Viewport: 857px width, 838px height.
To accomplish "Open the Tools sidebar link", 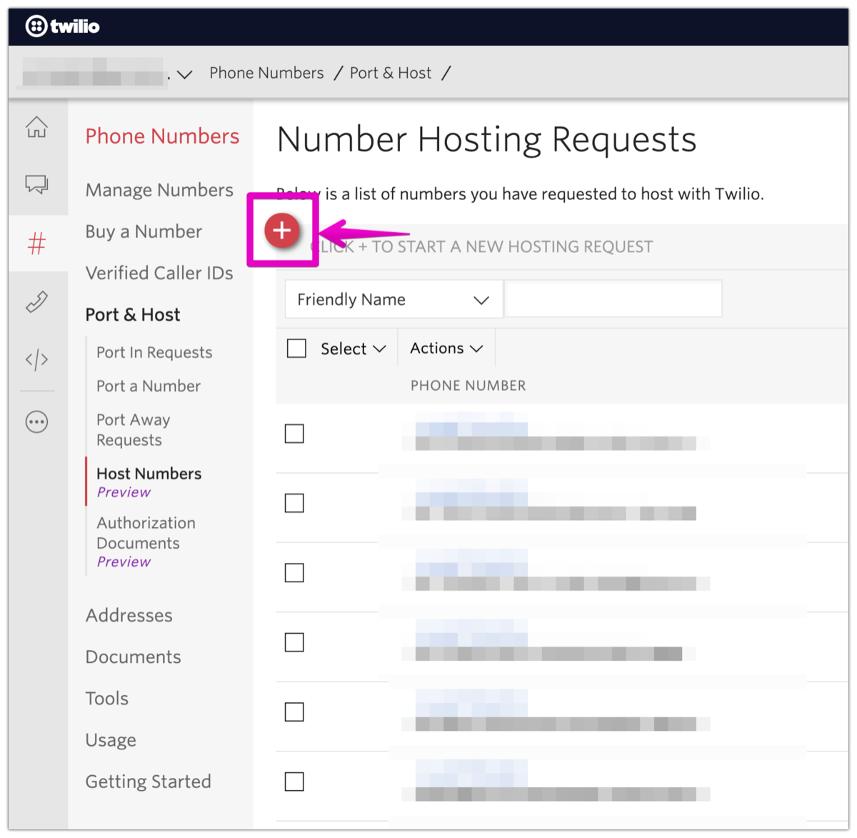I will click(107, 698).
